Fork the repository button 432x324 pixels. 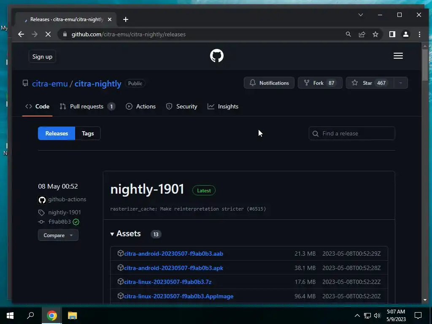pyautogui.click(x=320, y=83)
